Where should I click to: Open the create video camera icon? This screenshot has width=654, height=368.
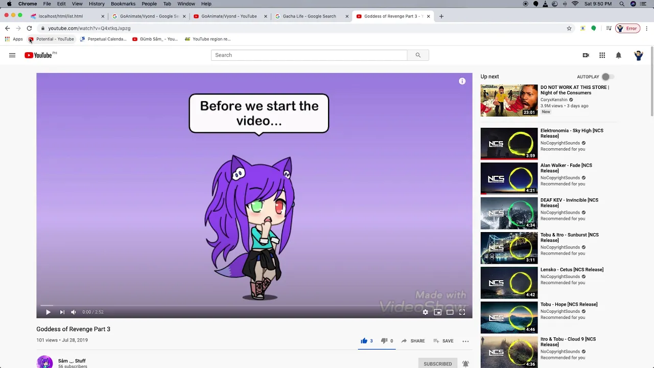coord(586,55)
